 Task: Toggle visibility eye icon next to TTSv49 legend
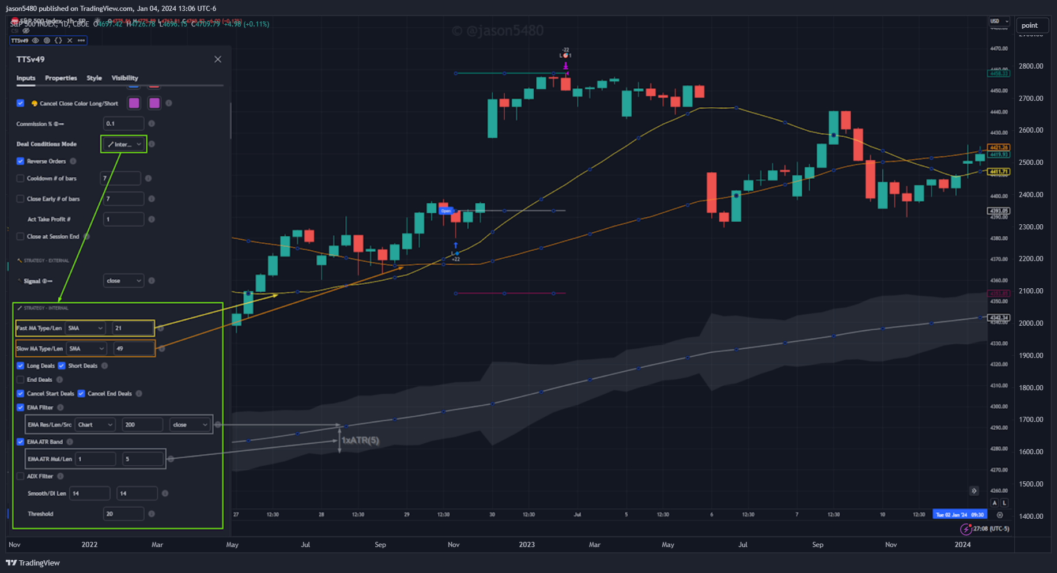click(x=36, y=40)
